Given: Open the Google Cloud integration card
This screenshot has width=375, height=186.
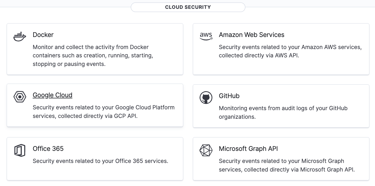Looking at the screenshot, I should 95,105.
